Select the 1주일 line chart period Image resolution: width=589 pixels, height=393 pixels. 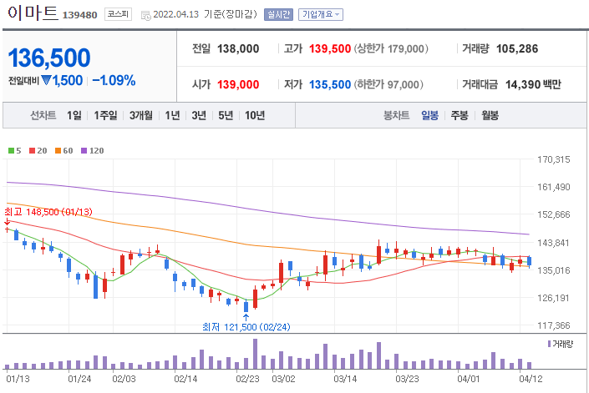click(x=105, y=115)
